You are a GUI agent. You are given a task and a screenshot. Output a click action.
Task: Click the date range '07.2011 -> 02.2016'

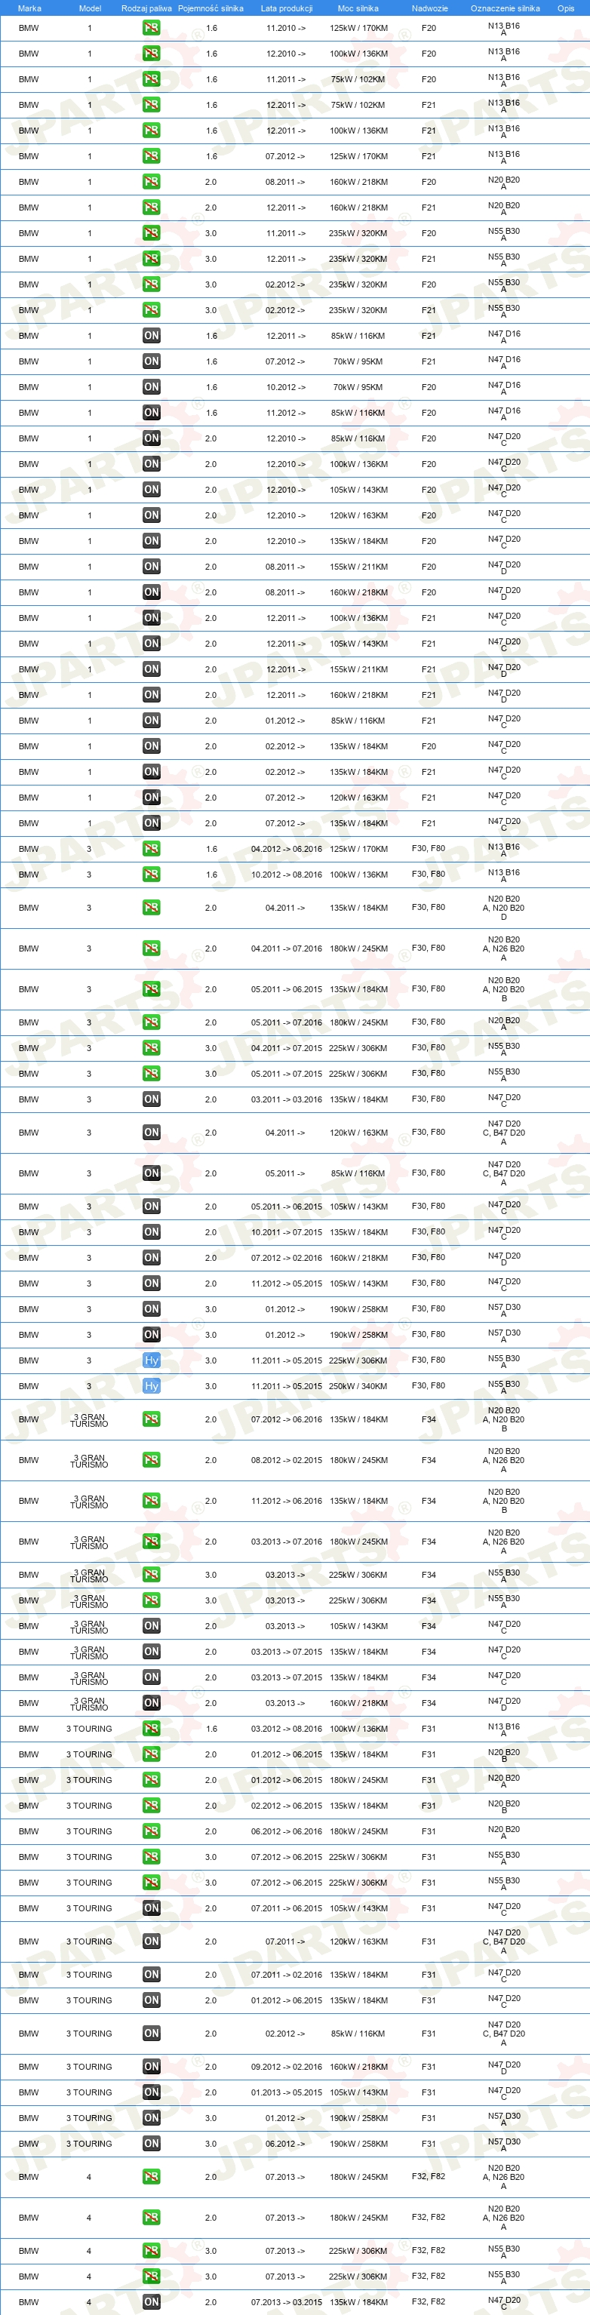pyautogui.click(x=287, y=1975)
